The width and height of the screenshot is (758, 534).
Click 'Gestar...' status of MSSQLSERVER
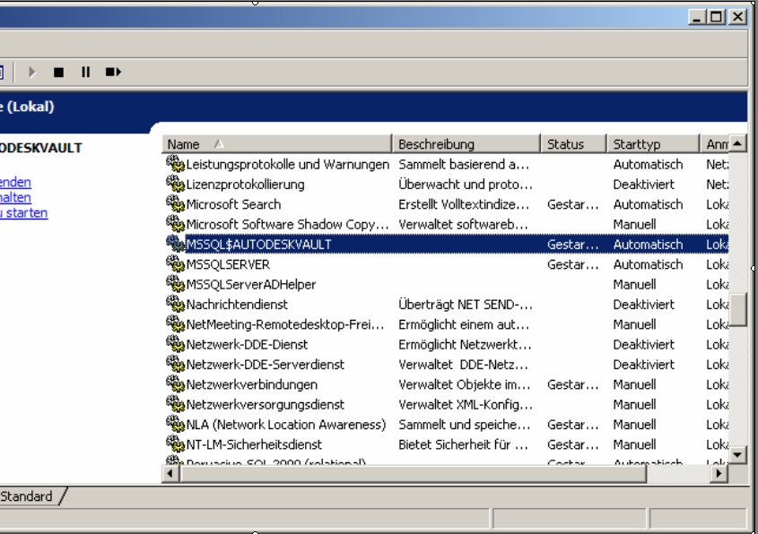point(573,264)
